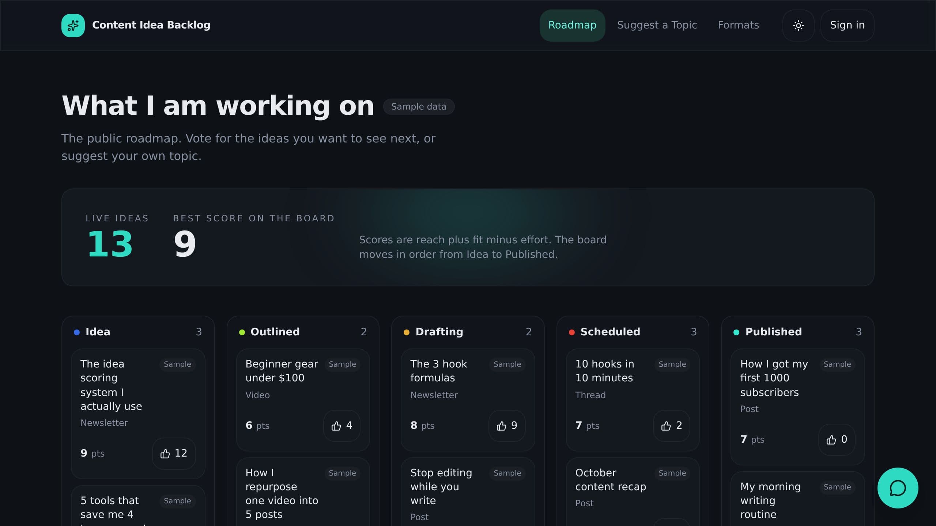Image resolution: width=936 pixels, height=526 pixels.
Task: Click the Drafting column header
Action: pos(468,332)
